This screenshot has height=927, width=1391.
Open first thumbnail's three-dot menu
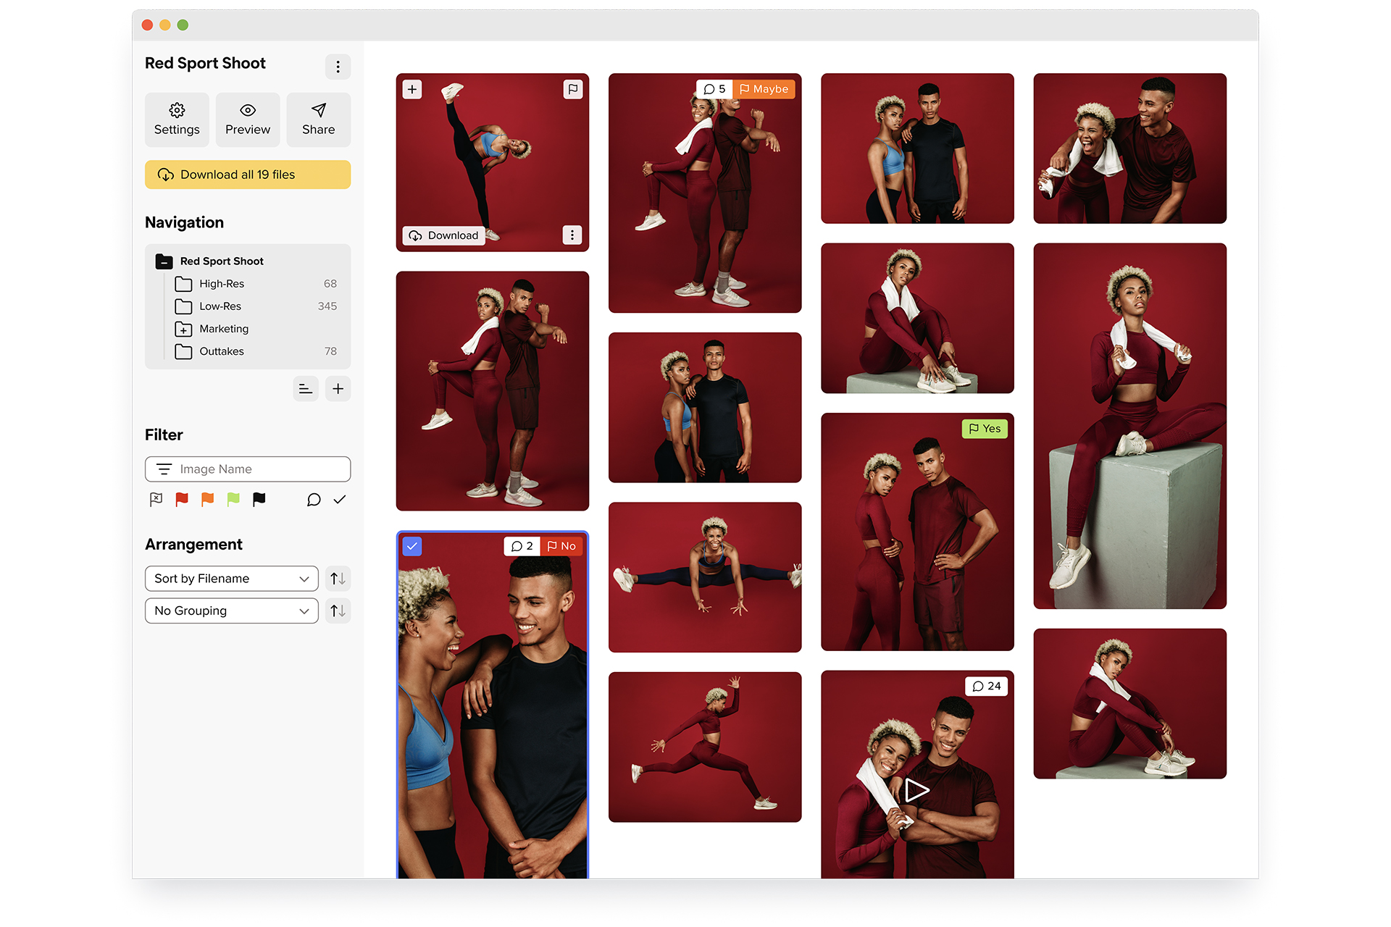(x=572, y=235)
